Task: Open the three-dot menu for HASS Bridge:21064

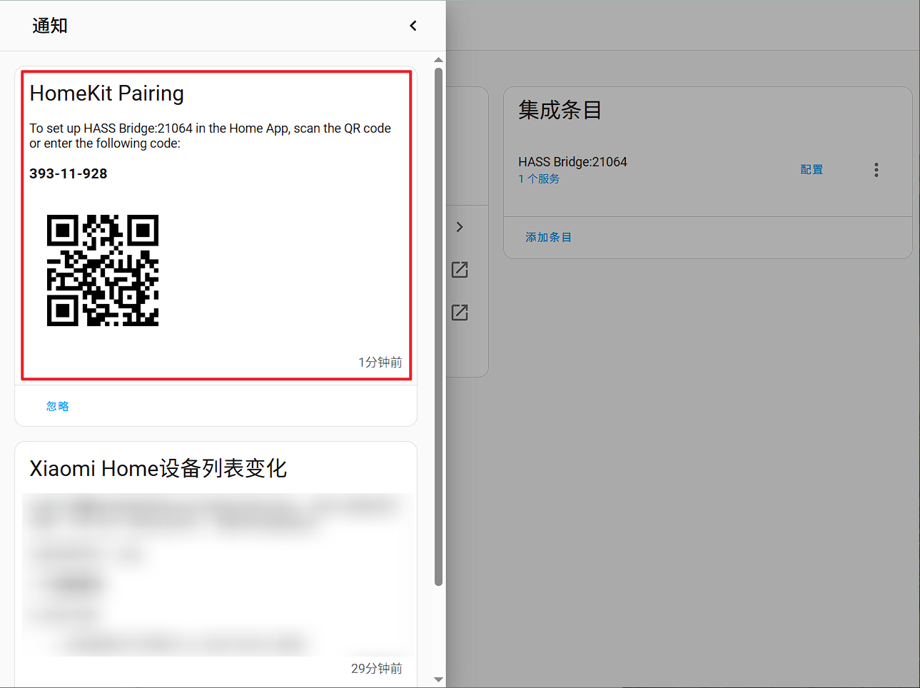Action: (876, 170)
